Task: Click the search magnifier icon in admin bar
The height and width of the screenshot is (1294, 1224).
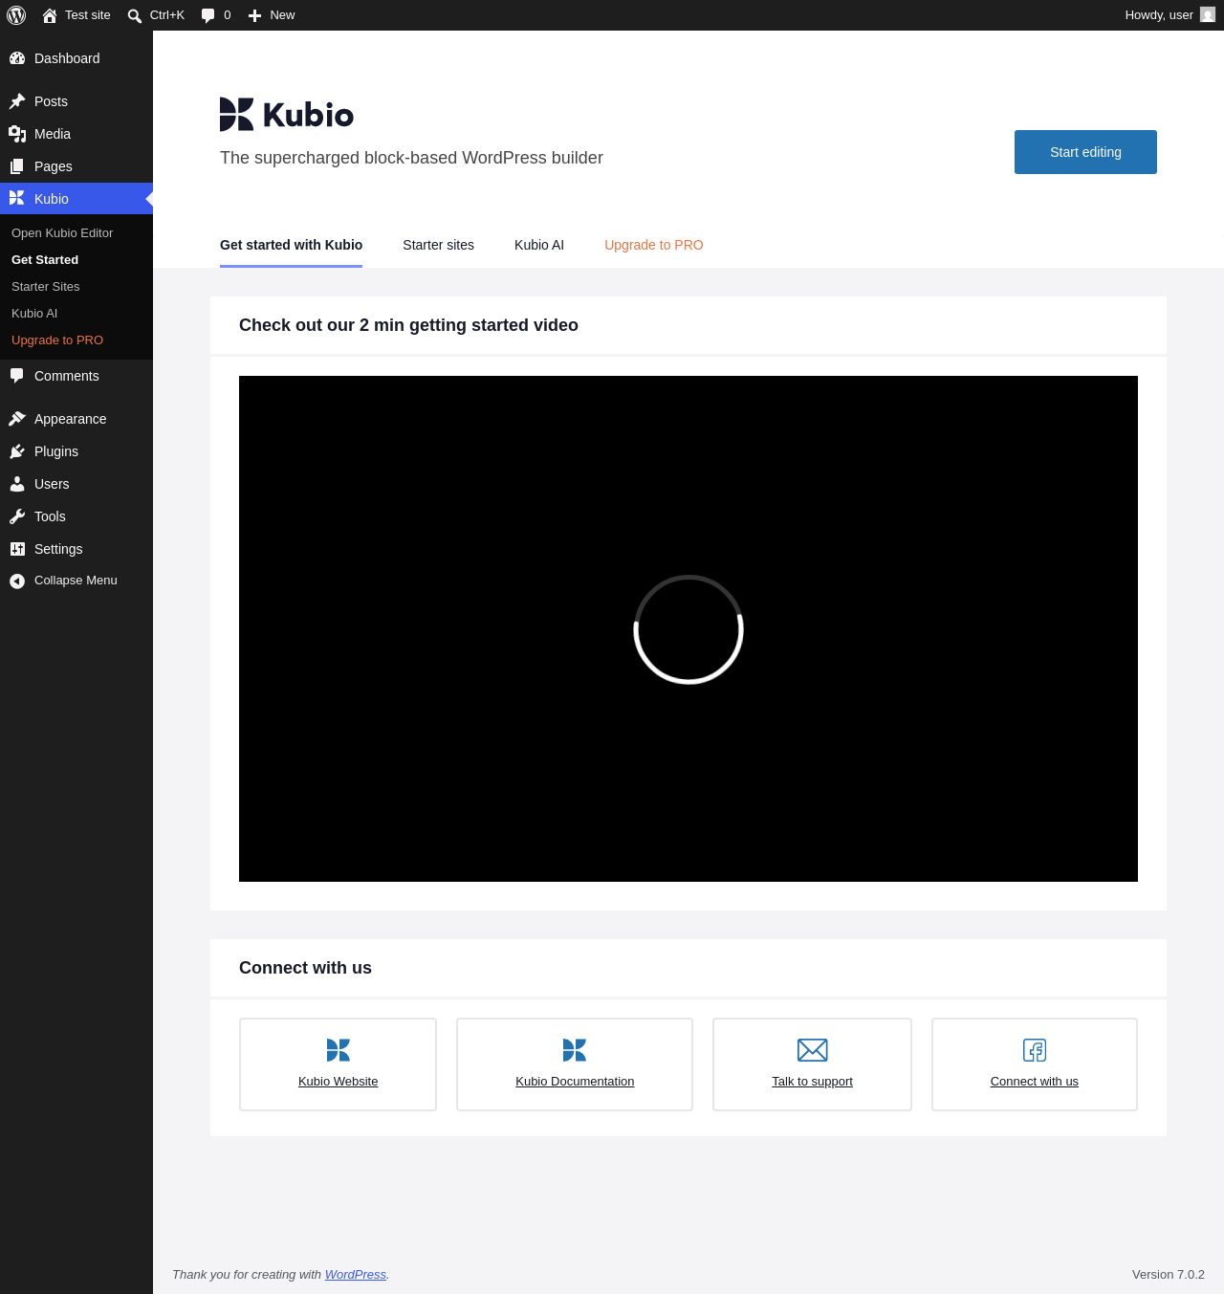Action: (135, 15)
